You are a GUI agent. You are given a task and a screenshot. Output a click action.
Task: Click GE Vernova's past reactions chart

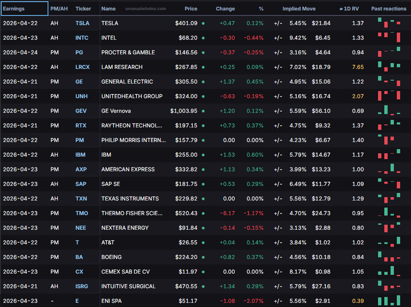[389, 110]
